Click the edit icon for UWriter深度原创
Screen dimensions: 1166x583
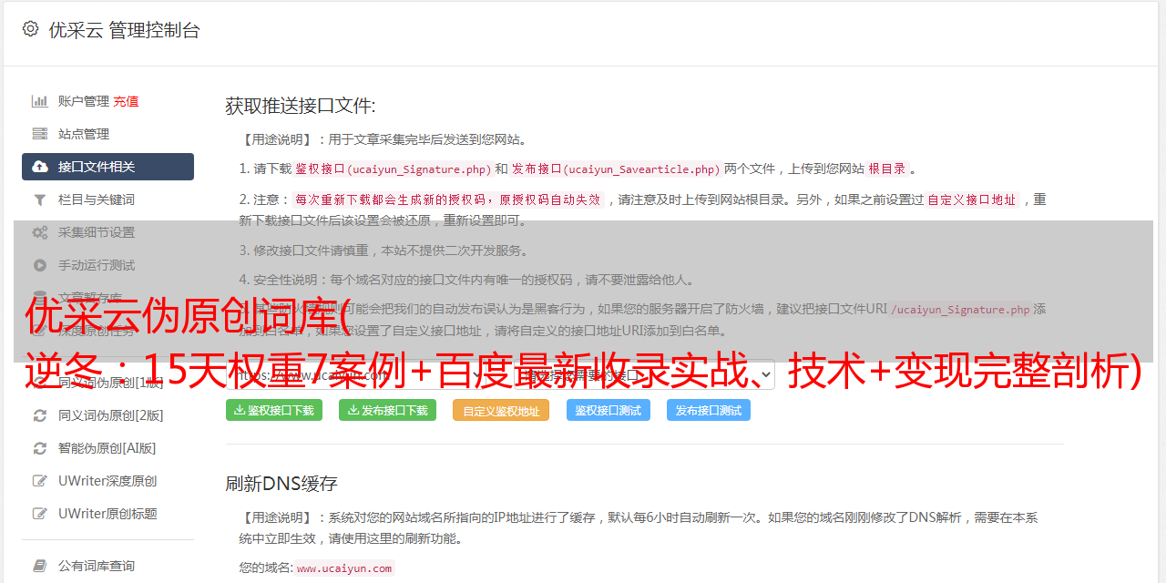point(40,481)
